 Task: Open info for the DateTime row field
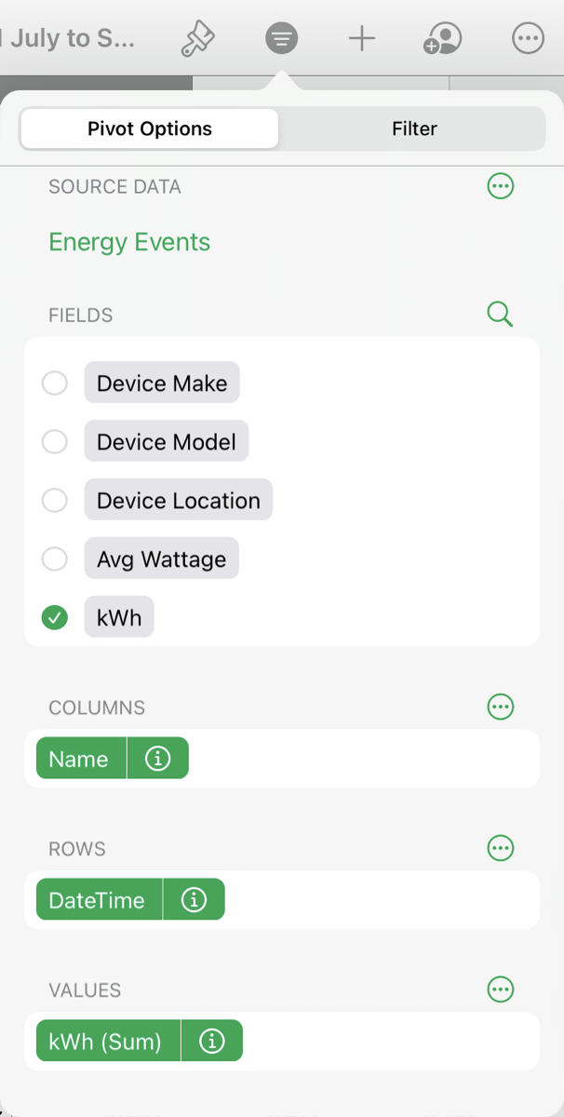coord(194,900)
